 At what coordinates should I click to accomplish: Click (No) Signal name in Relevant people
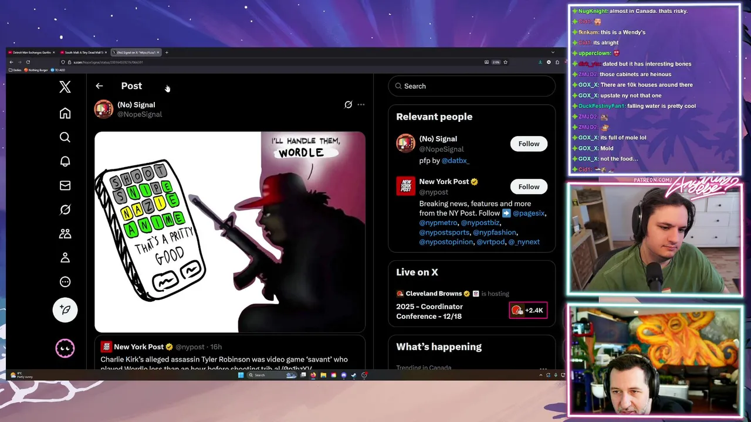438,139
